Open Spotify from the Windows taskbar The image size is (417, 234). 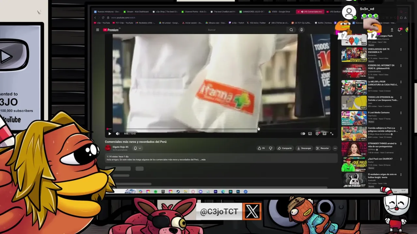156,192
